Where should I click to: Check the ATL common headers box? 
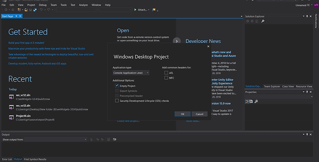coord(166,72)
